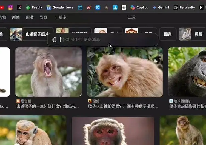
Task: Open the Copilot bookmark
Action: pos(139,7)
